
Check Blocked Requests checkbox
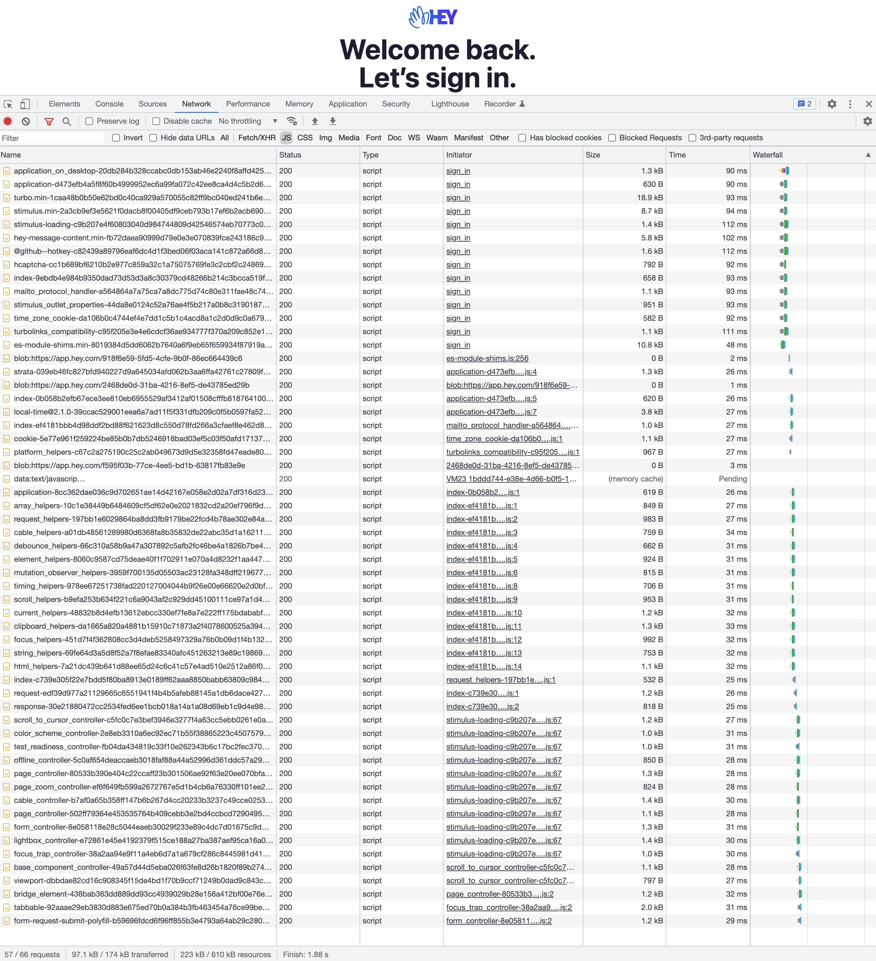(x=612, y=138)
